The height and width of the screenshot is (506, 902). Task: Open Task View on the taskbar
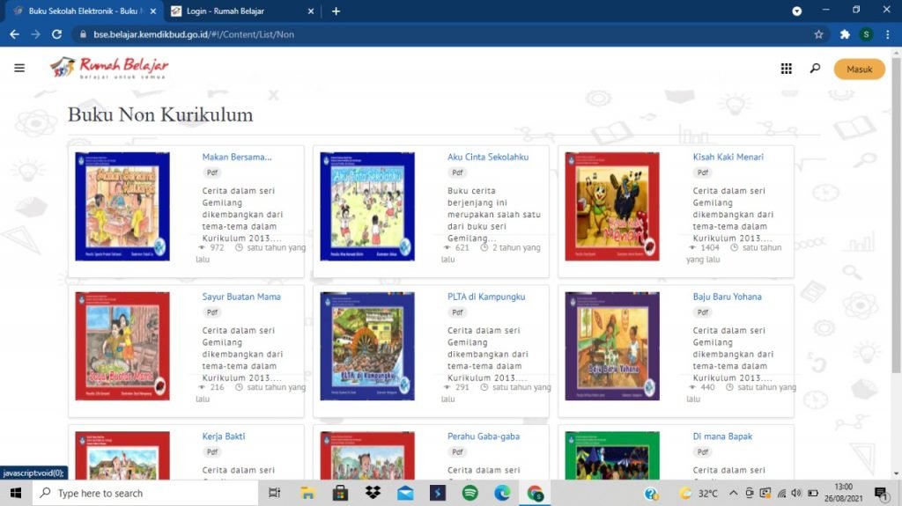click(x=275, y=494)
